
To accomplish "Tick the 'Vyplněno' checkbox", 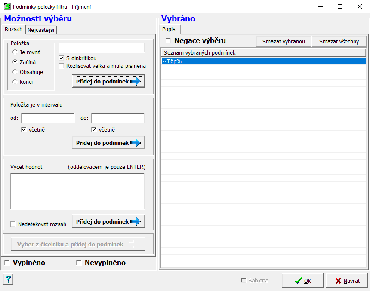I will (x=7, y=263).
